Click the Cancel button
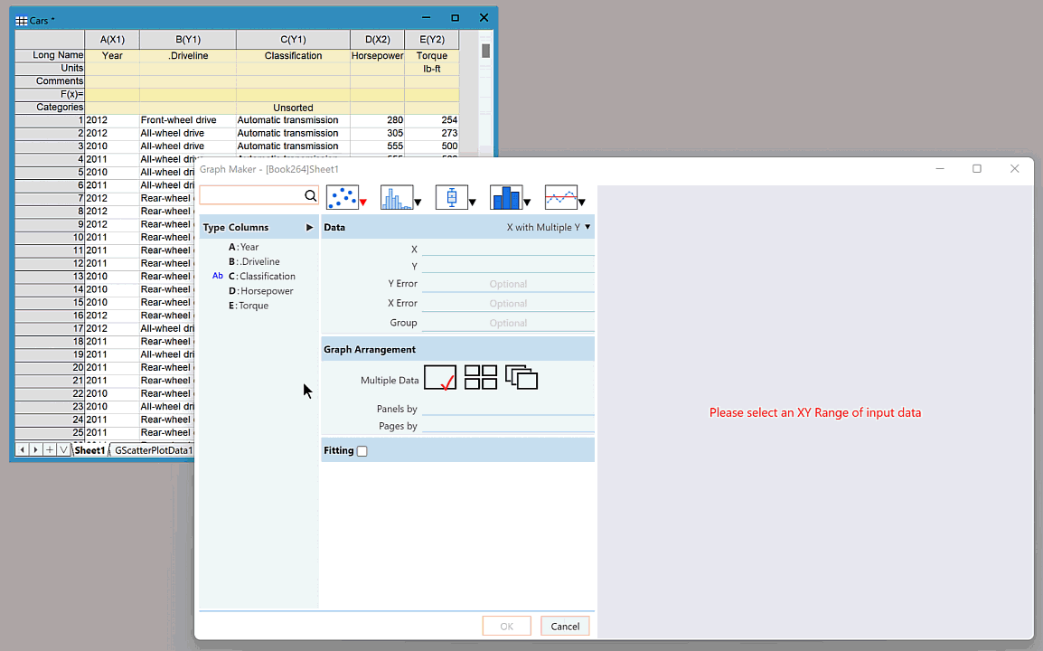1043x651 pixels. pyautogui.click(x=565, y=627)
